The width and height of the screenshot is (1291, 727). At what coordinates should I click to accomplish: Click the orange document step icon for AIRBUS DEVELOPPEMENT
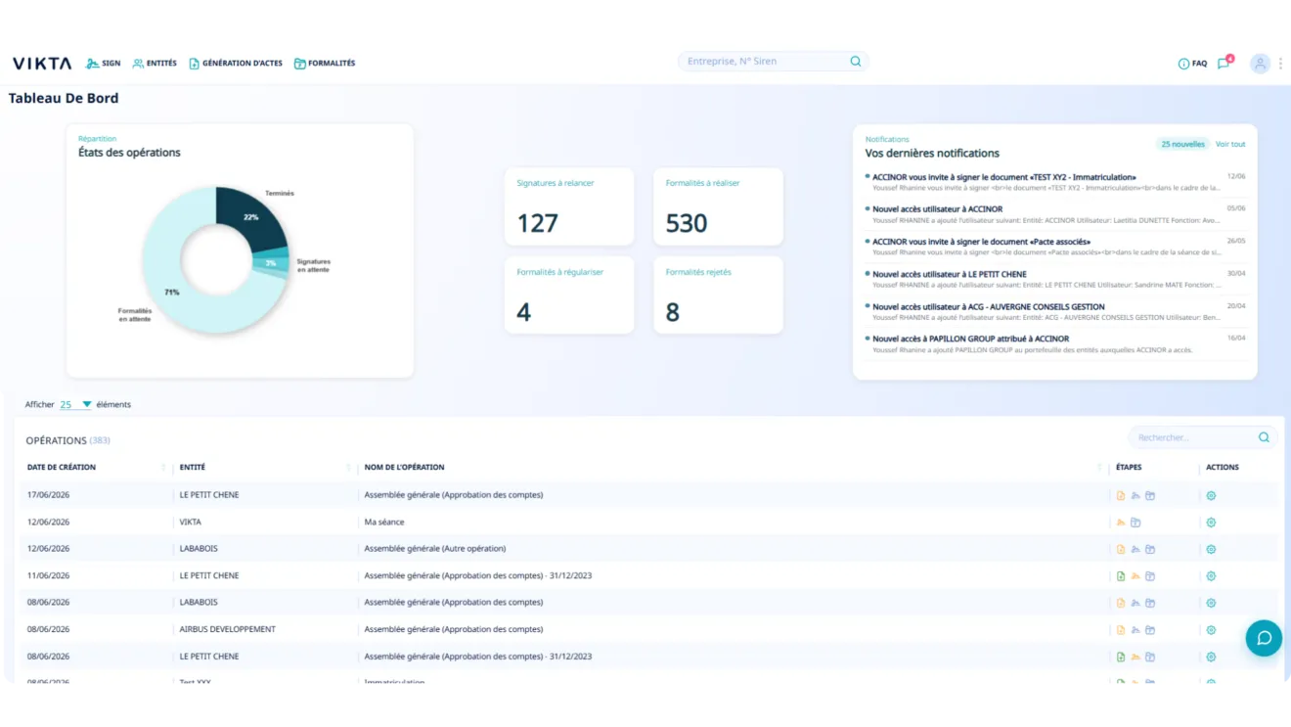pos(1121,630)
